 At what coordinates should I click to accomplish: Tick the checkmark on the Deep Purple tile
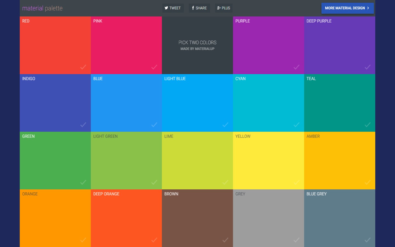(367, 67)
